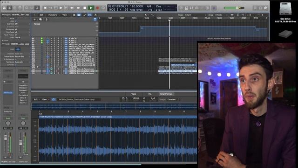Click the Rewind button
The height and width of the screenshot is (168, 298).
(x=72, y=8)
